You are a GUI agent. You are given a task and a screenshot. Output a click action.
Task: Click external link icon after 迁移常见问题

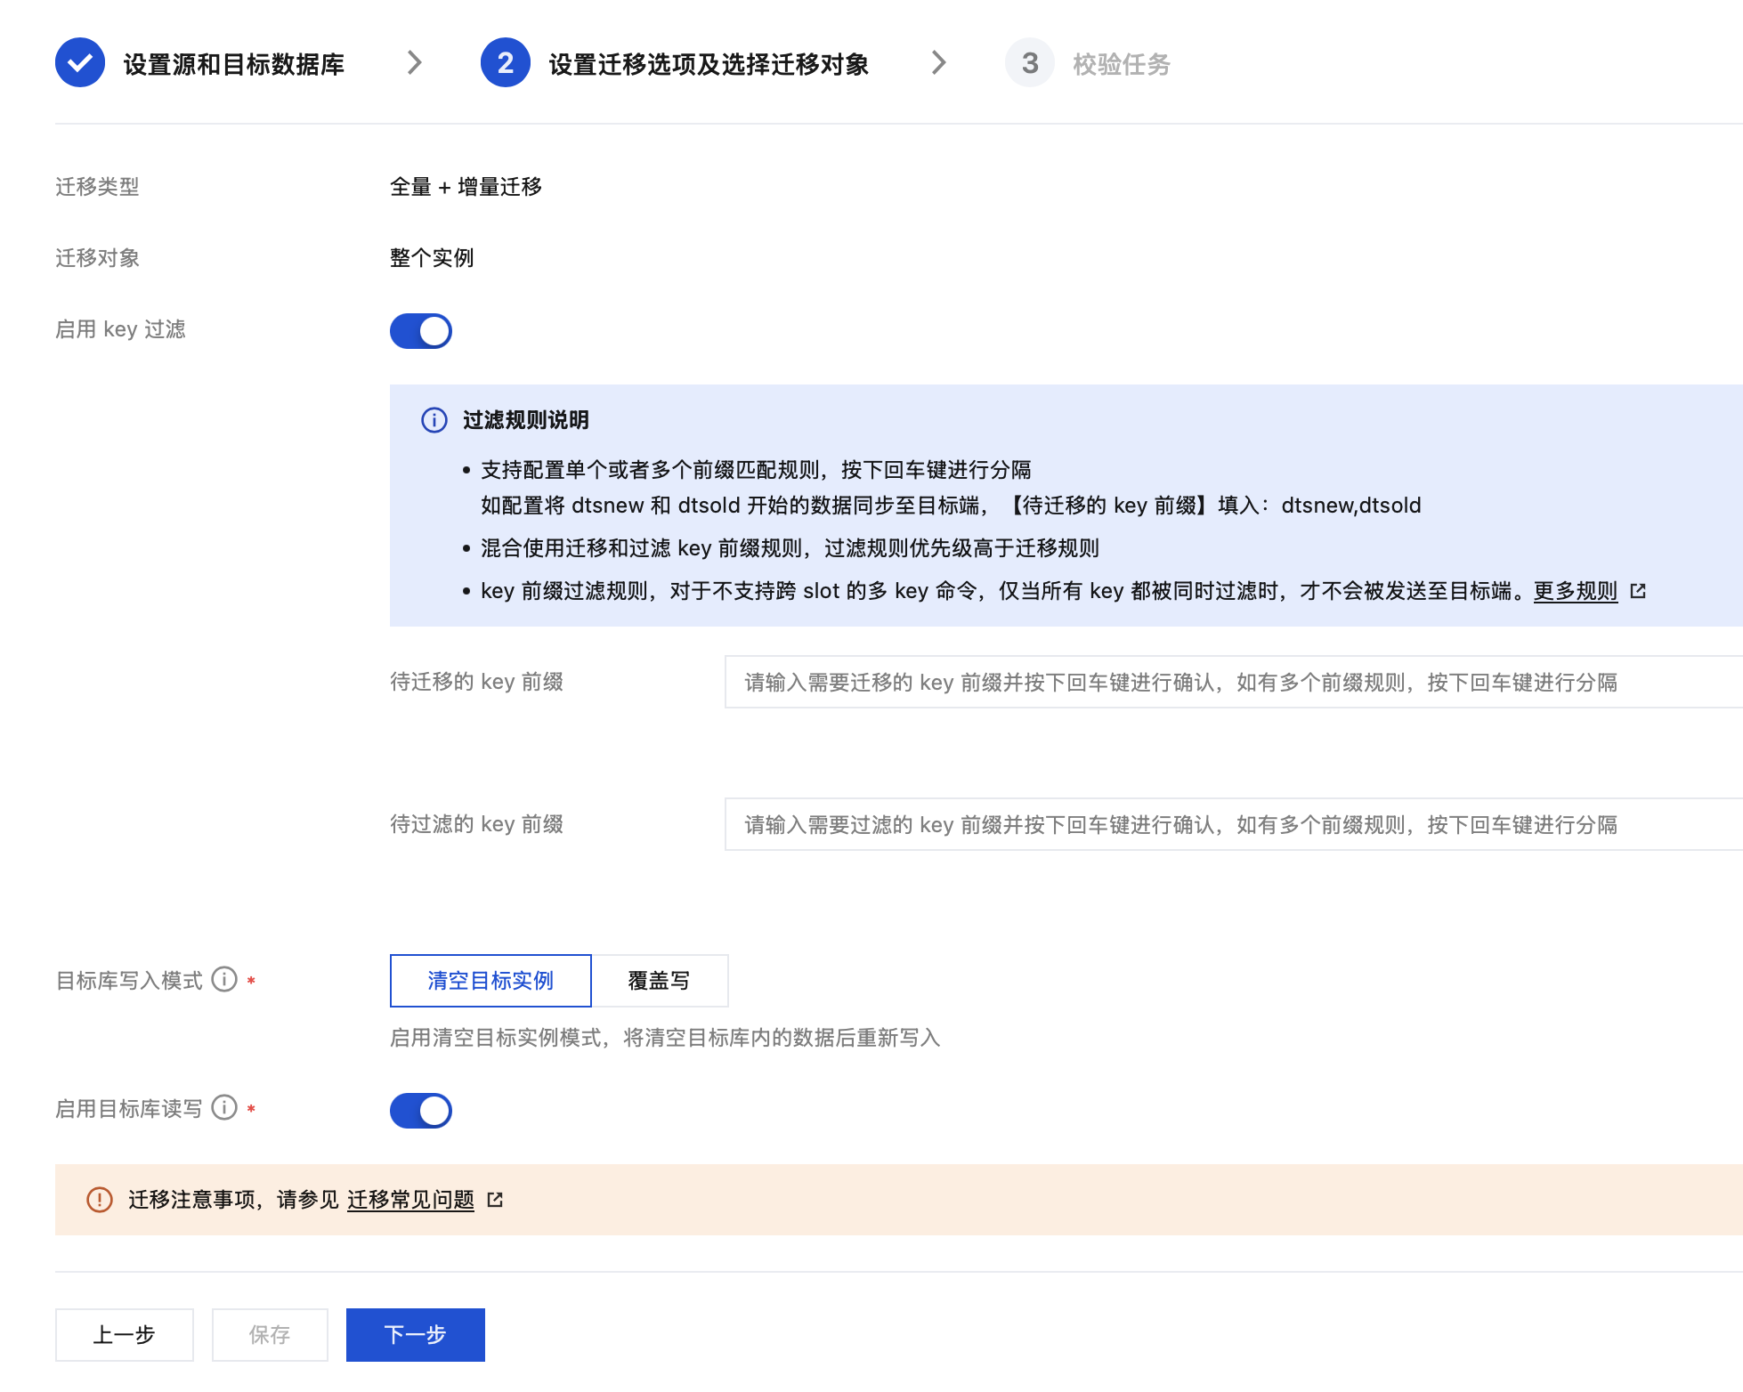pos(496,1200)
